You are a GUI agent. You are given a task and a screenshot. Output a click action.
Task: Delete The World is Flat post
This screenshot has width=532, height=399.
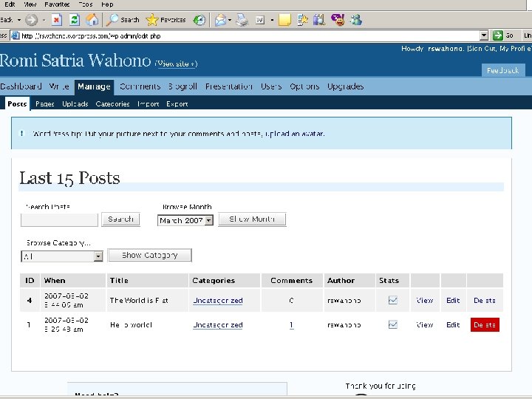[x=485, y=300]
